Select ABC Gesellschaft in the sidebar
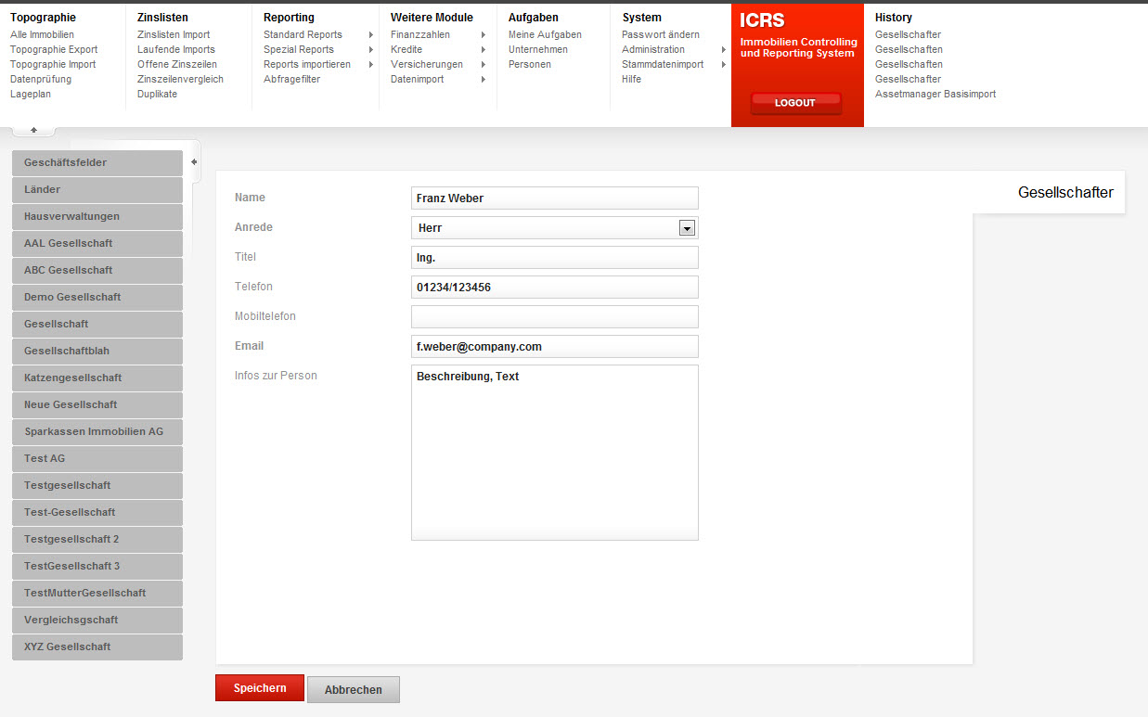This screenshot has height=717, width=1148. [x=97, y=270]
